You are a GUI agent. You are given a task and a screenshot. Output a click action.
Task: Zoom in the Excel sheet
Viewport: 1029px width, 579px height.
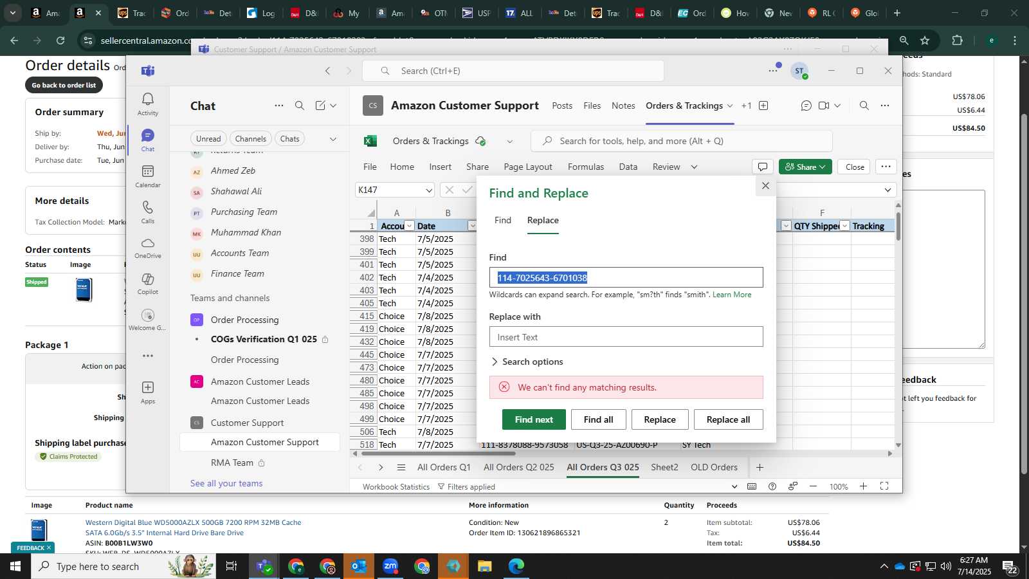[864, 486]
